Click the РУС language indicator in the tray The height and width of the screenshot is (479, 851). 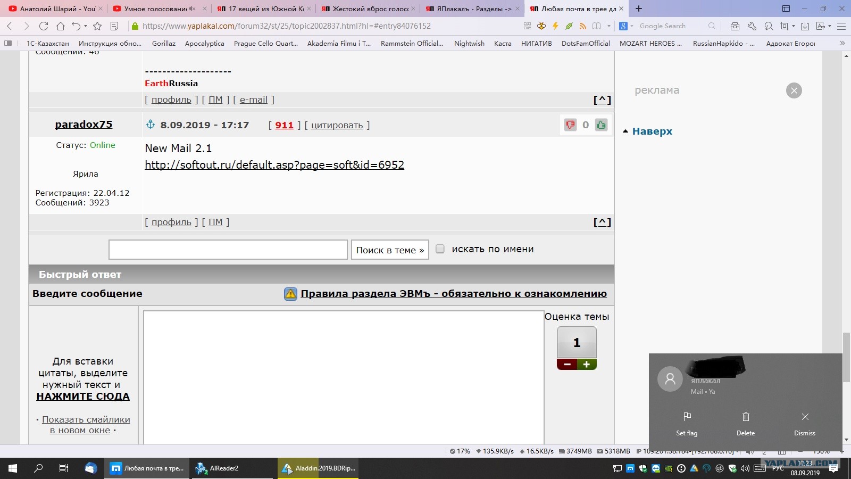pos(778,468)
